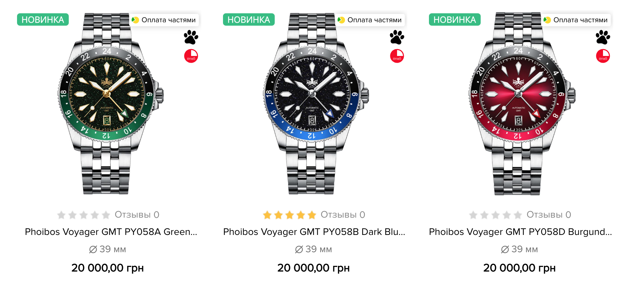The width and height of the screenshot is (625, 285).
Task: Click 'Оплата частями' badge on blue watch
Action: [x=370, y=20]
